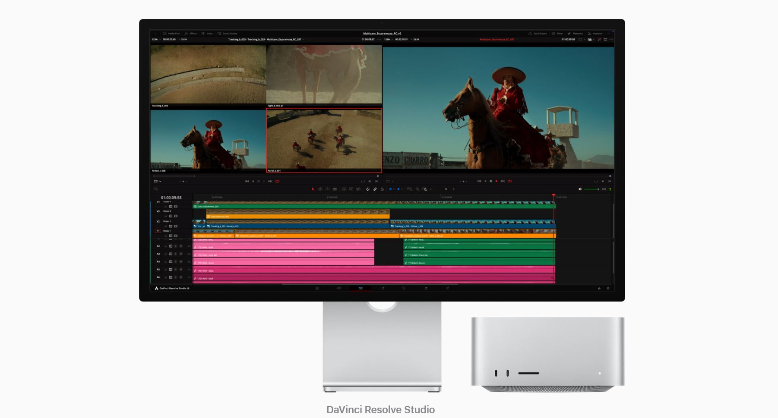Click the speaker mute icon

coord(580,189)
